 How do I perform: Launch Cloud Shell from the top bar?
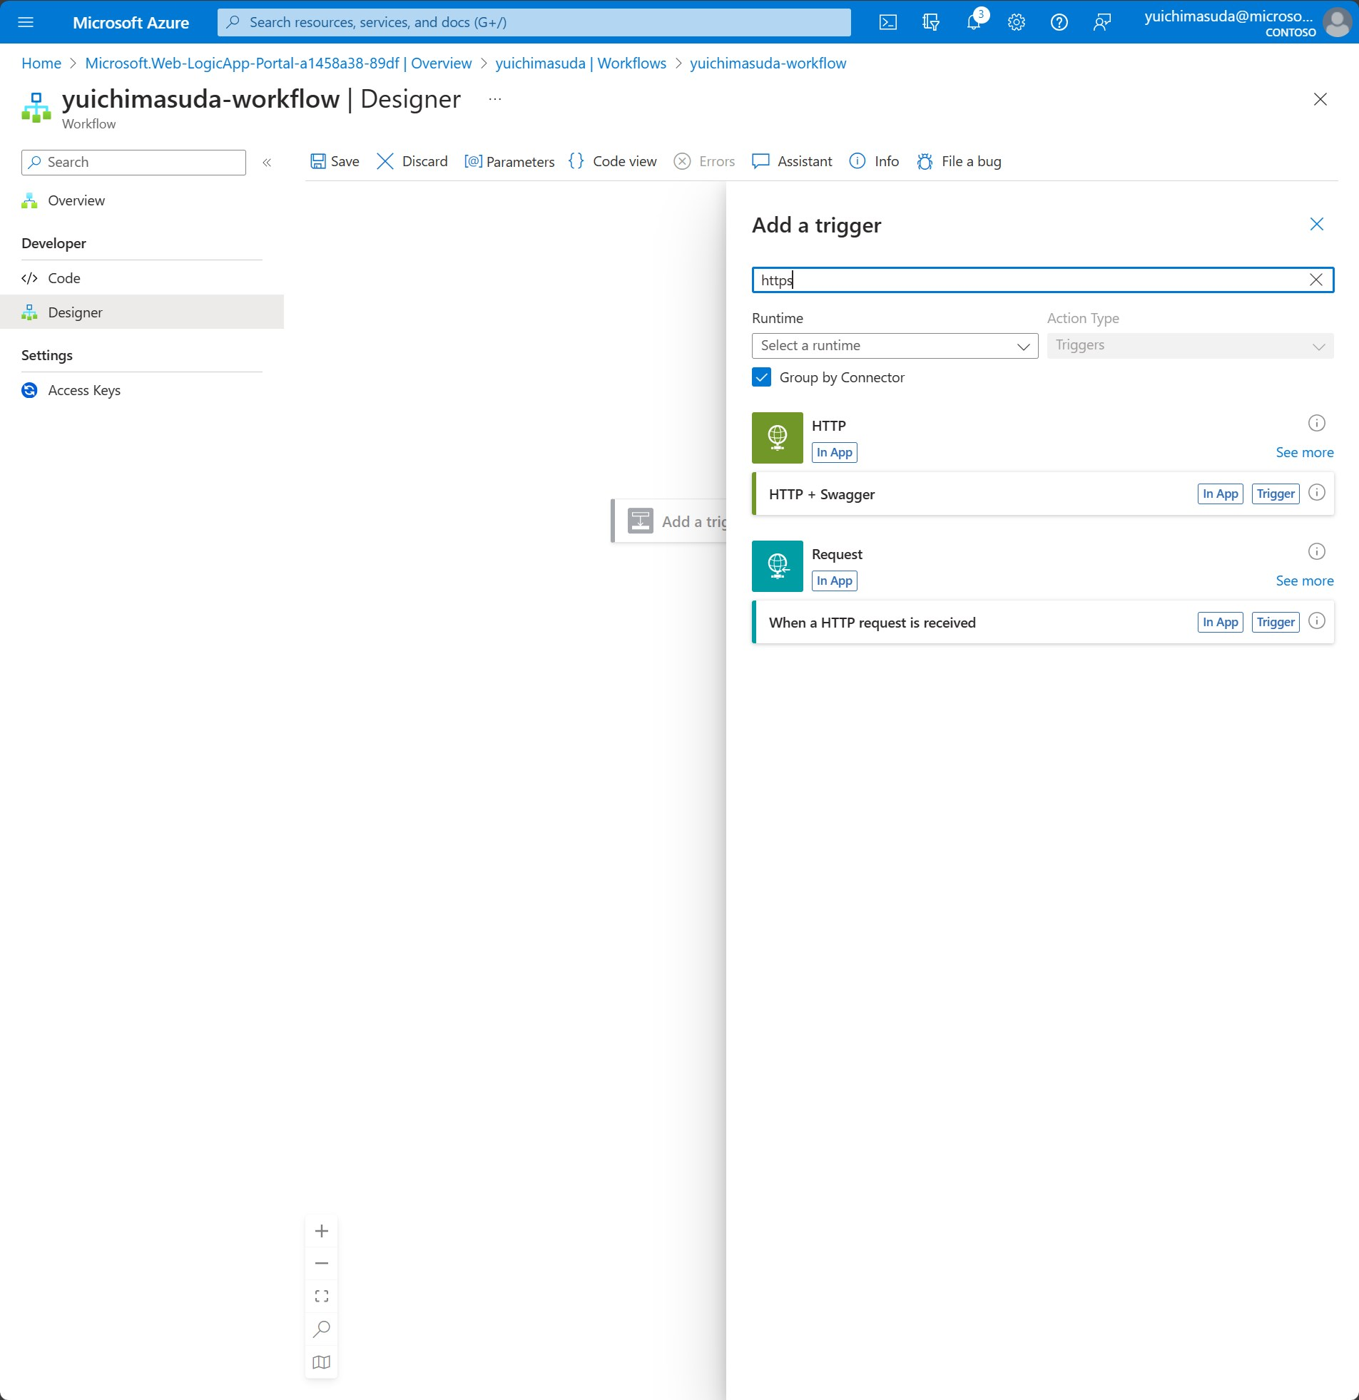pos(887,22)
